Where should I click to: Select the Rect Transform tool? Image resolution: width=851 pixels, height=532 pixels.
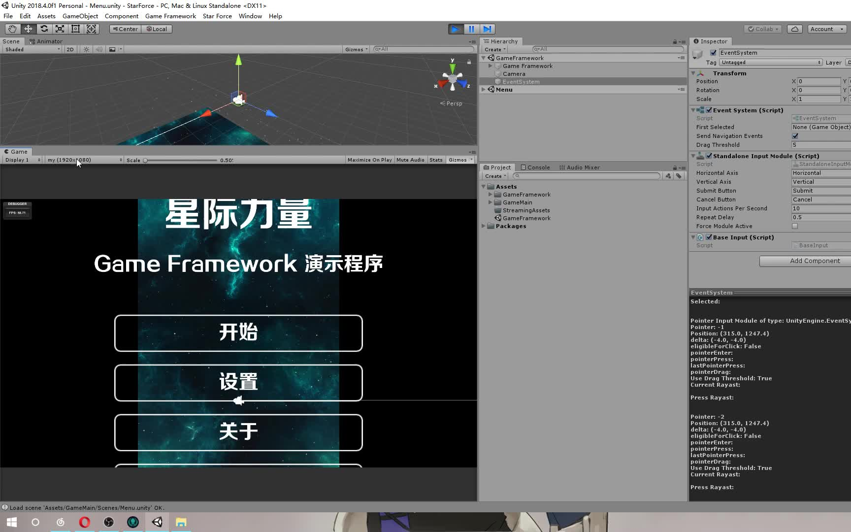pyautogui.click(x=75, y=29)
